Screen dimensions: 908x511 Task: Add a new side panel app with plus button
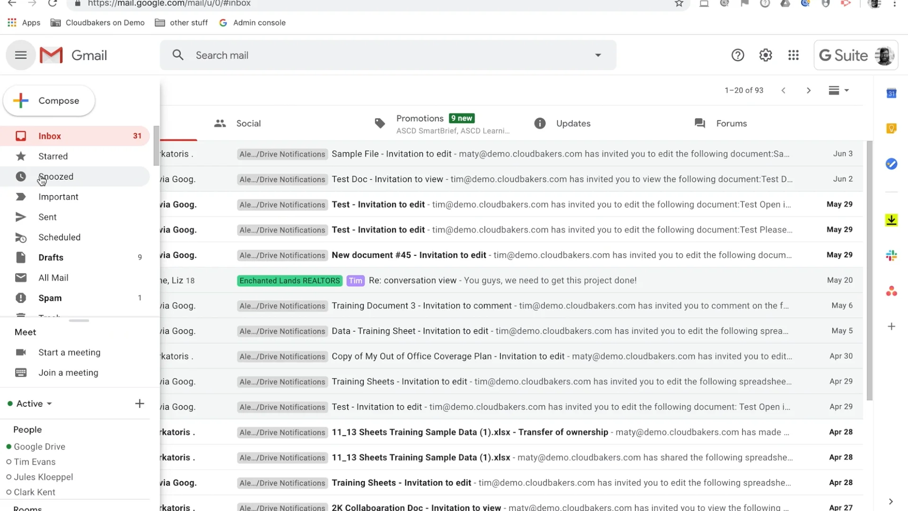click(891, 326)
